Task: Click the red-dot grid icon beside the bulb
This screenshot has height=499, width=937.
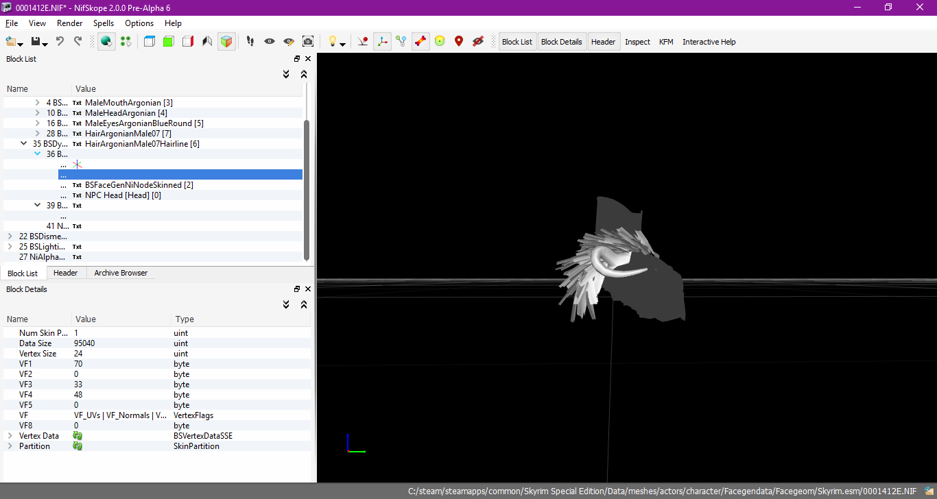Action: coord(363,42)
